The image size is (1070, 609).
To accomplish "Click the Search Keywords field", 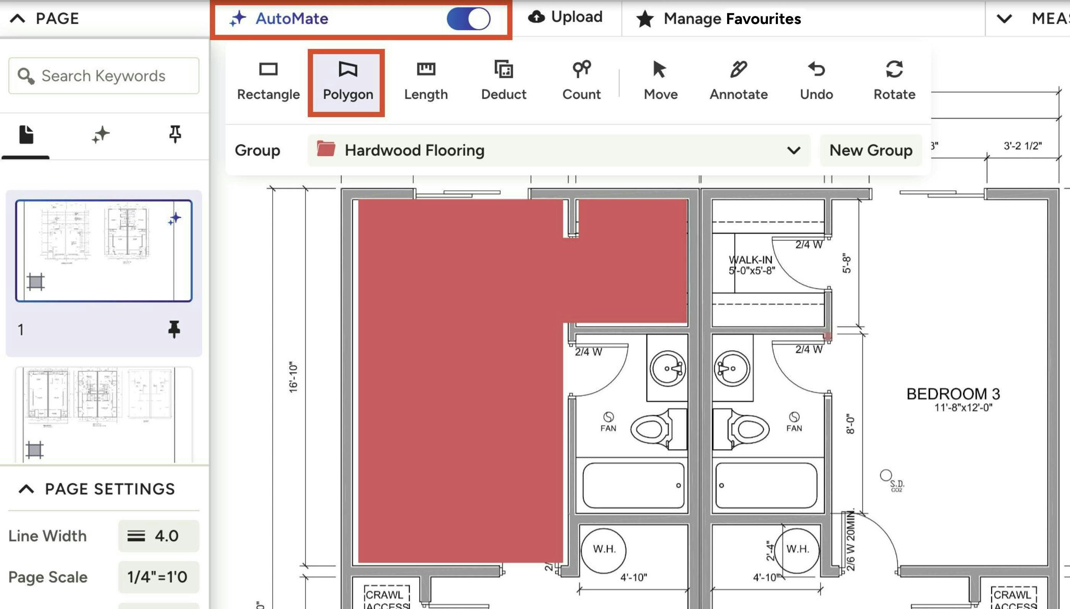I will (x=104, y=76).
